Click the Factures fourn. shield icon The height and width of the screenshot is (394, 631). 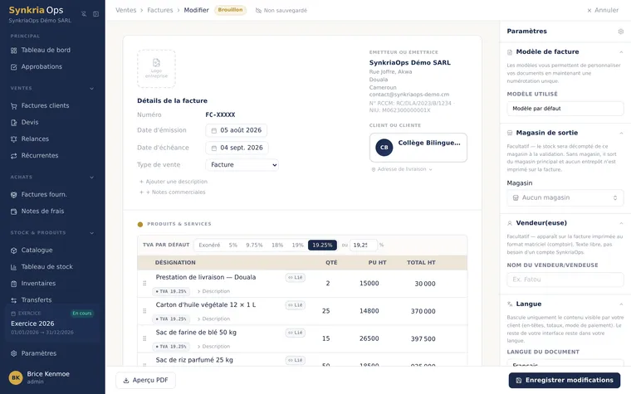pyautogui.click(x=13, y=195)
